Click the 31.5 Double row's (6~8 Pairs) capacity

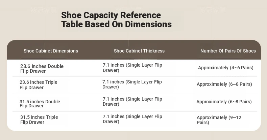coord(224,102)
